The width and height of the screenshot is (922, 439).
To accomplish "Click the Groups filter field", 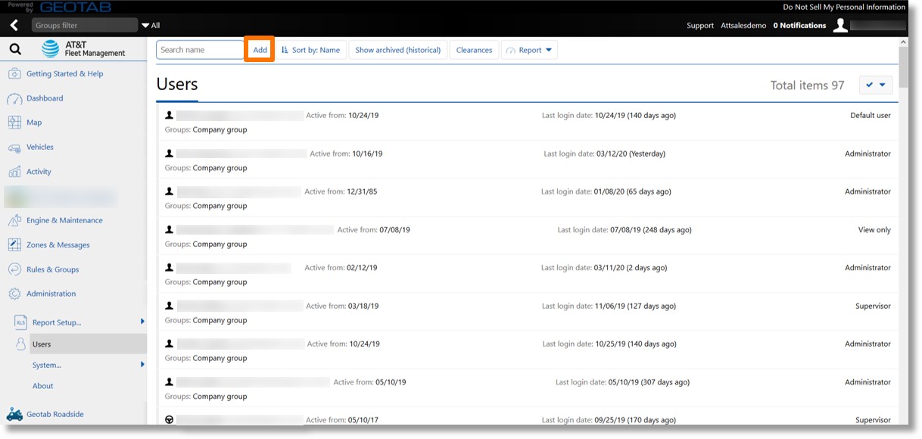I will click(x=85, y=26).
